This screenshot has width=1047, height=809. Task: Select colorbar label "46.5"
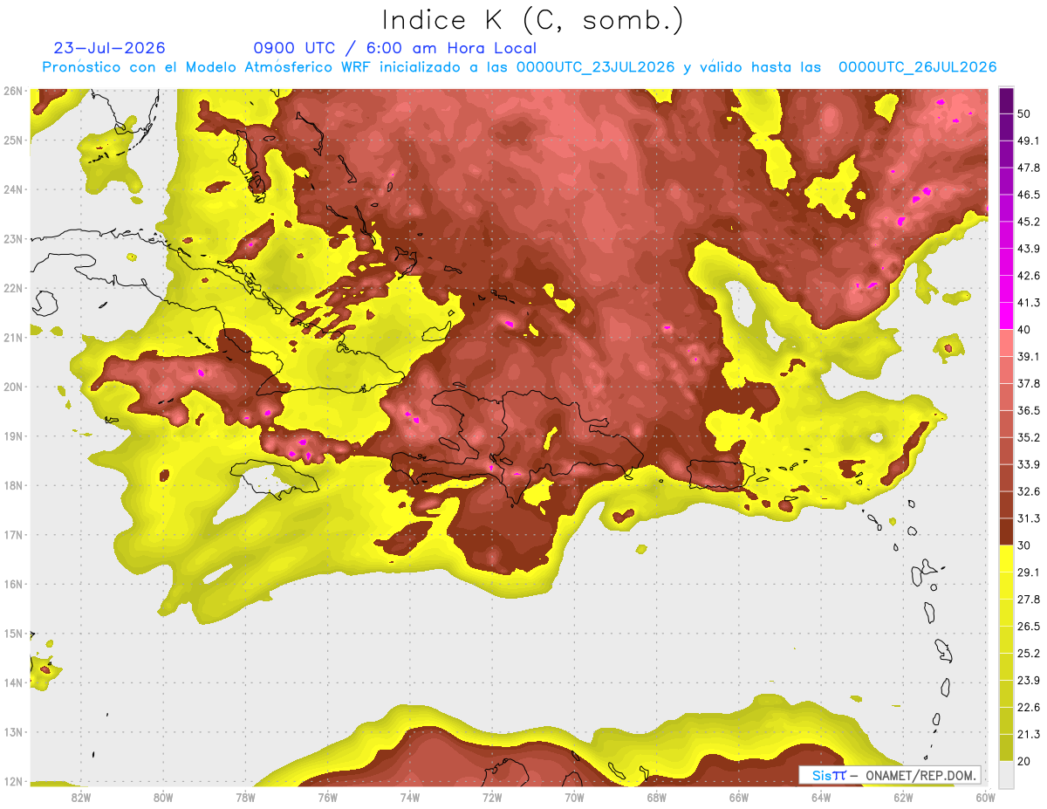pos(1030,195)
